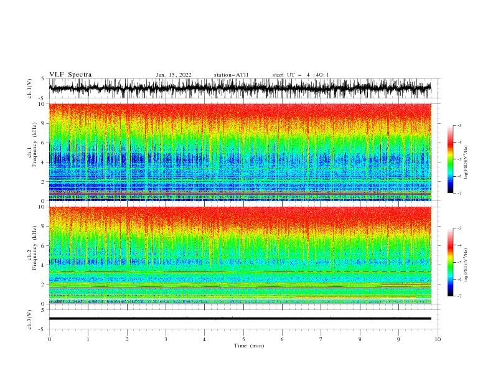
Task: Click time axis tick label "3"
Action: point(166,339)
